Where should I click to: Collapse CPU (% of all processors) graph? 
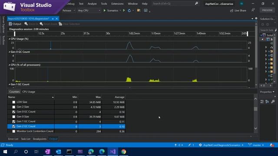pyautogui.click(x=10, y=65)
